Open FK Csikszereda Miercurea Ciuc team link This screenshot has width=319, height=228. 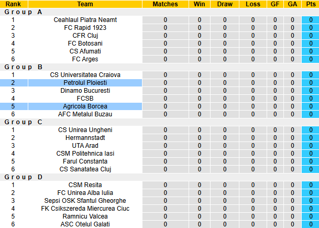(85, 209)
